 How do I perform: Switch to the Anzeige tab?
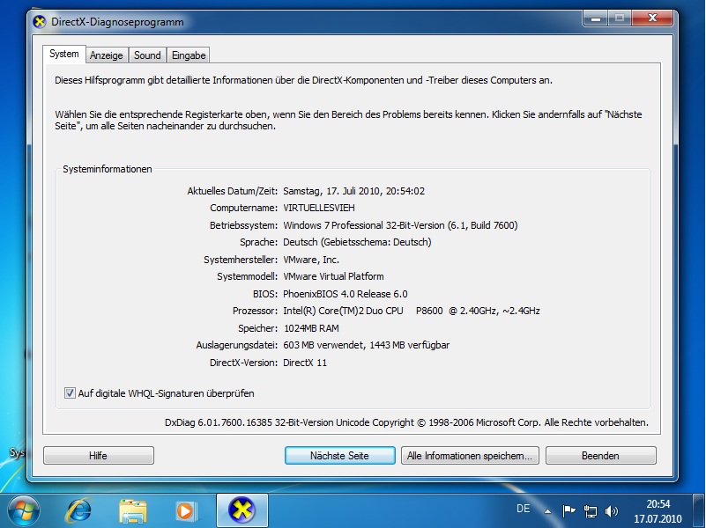coord(107,55)
